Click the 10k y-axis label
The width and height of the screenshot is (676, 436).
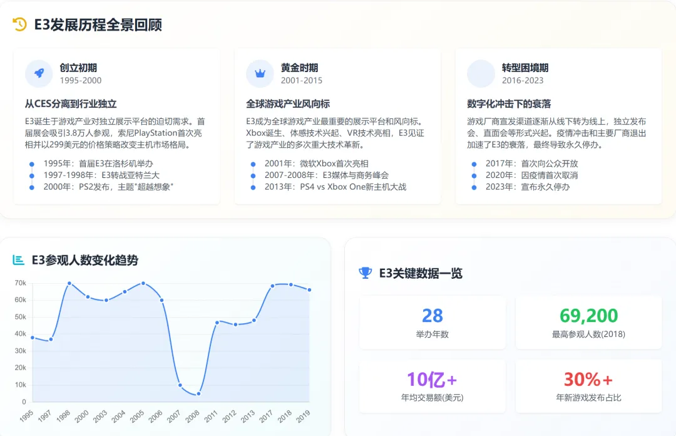(x=20, y=385)
